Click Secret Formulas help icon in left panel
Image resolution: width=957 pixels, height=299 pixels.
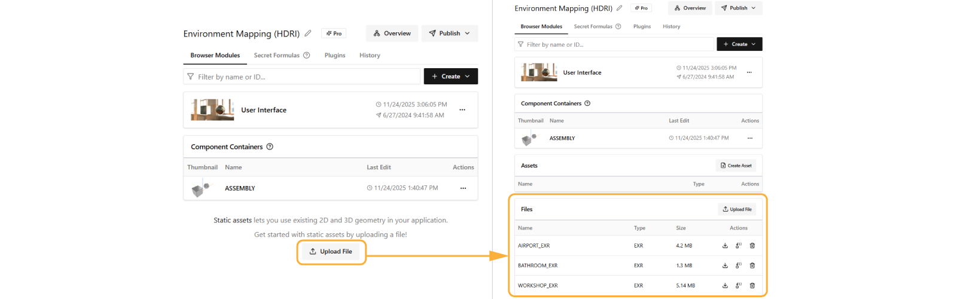pos(307,56)
